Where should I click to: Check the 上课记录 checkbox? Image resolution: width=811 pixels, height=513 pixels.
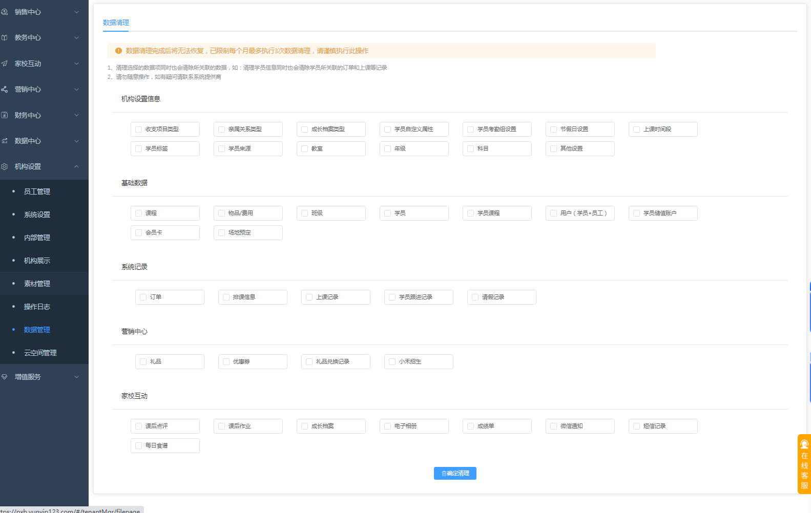coord(309,297)
